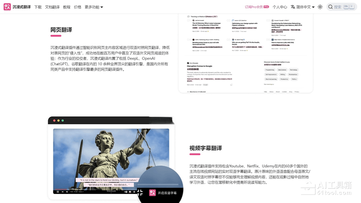Toggle light/dark theme sun icon

tap(320, 7)
